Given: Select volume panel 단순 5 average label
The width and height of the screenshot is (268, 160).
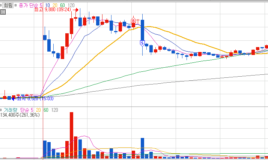Looking at the screenshot, I should 27,110.
